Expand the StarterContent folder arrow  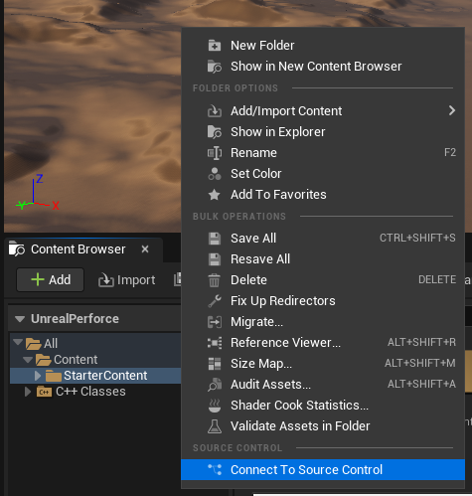[x=38, y=376]
